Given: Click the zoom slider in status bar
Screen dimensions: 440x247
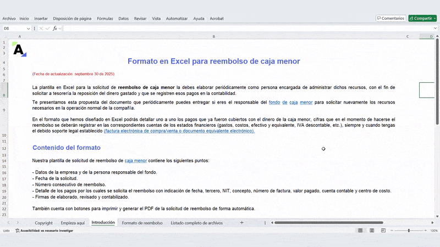Looking at the screenshot, I should [x=409, y=231].
